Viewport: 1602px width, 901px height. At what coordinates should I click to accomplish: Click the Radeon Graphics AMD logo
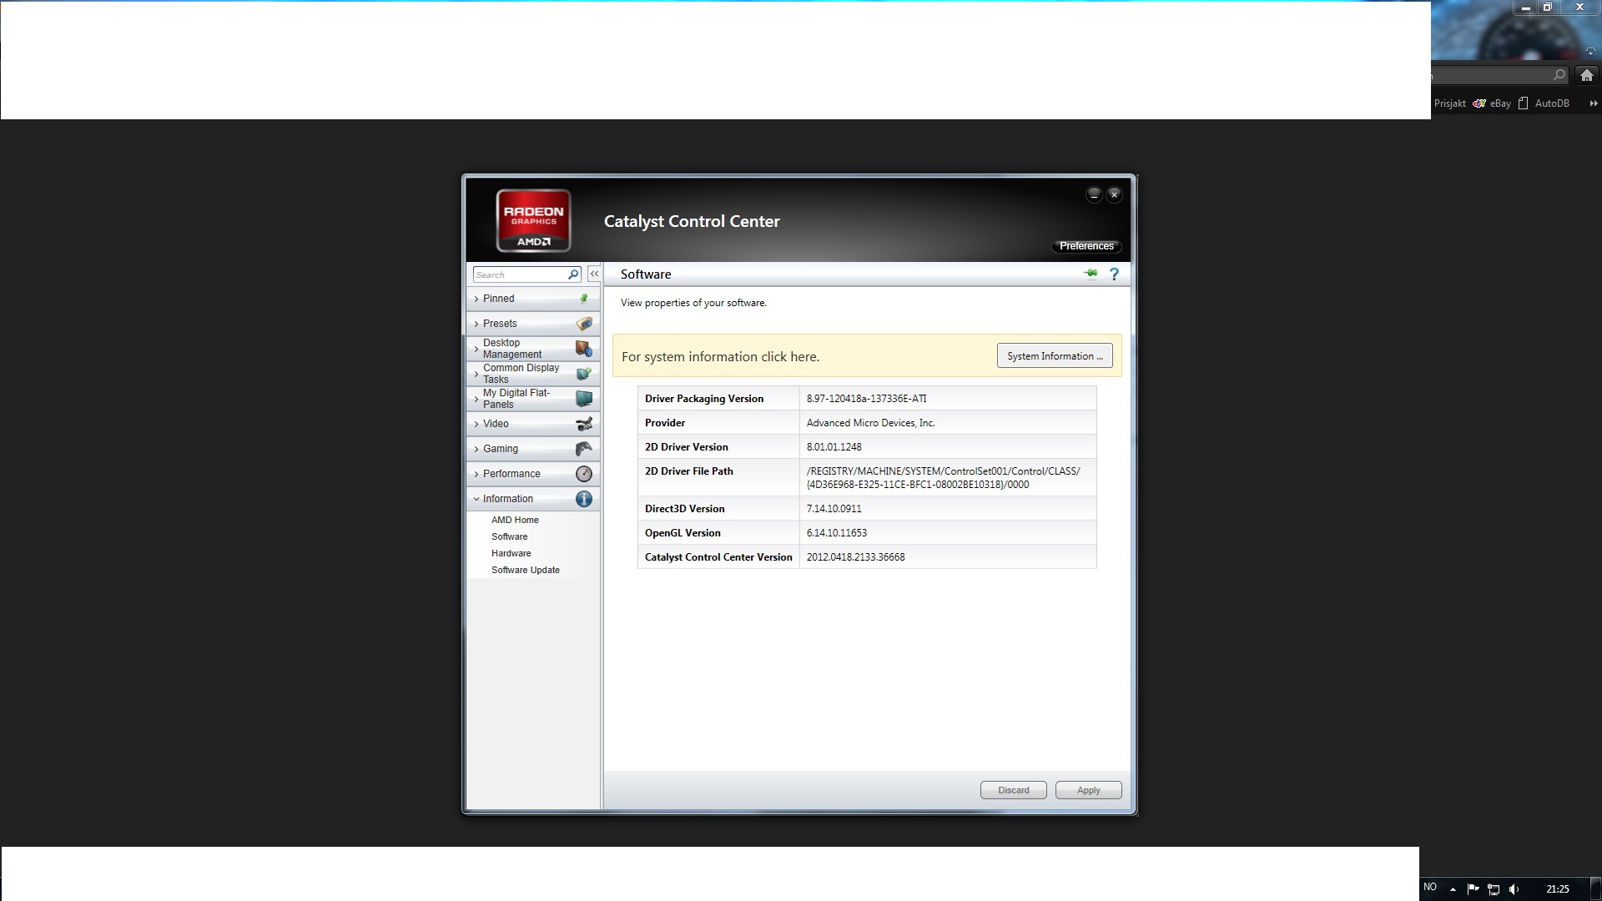point(533,221)
